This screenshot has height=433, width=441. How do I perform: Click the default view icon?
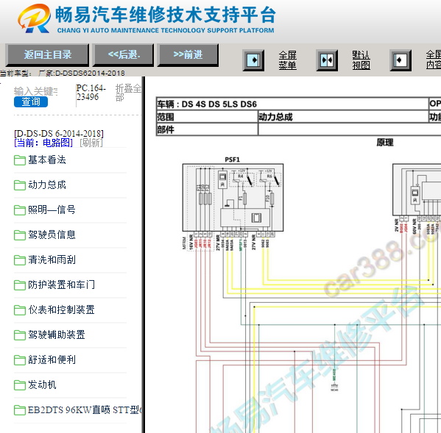point(327,60)
